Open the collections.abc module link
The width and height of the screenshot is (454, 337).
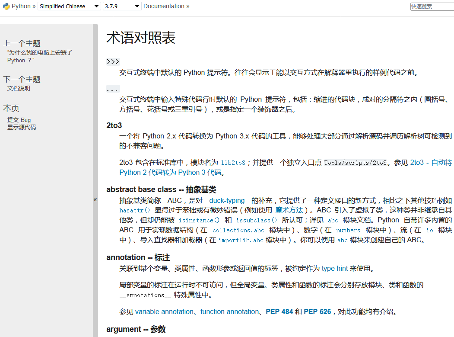click(238, 230)
